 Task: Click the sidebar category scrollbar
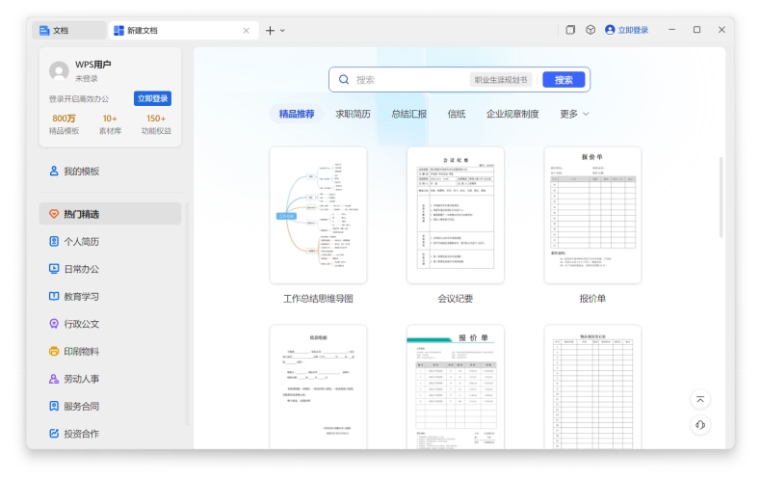[187, 314]
